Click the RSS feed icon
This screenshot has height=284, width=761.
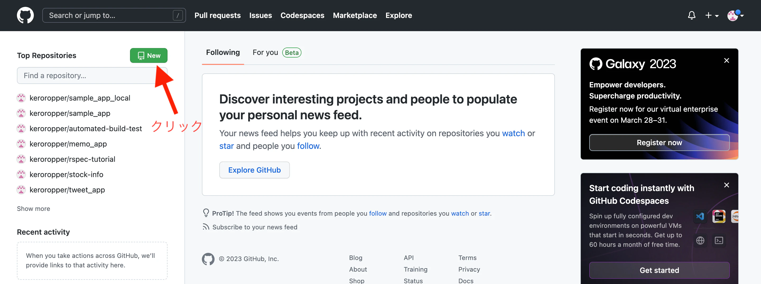[206, 227]
